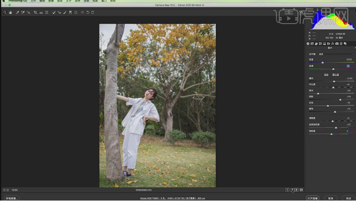Cycle before/after view with Y icon
Screen dimensions: 356x201
287,190
